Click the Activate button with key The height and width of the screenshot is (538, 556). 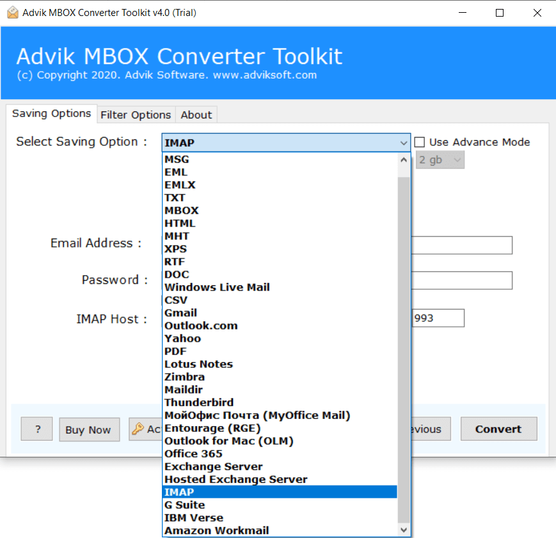tap(145, 429)
